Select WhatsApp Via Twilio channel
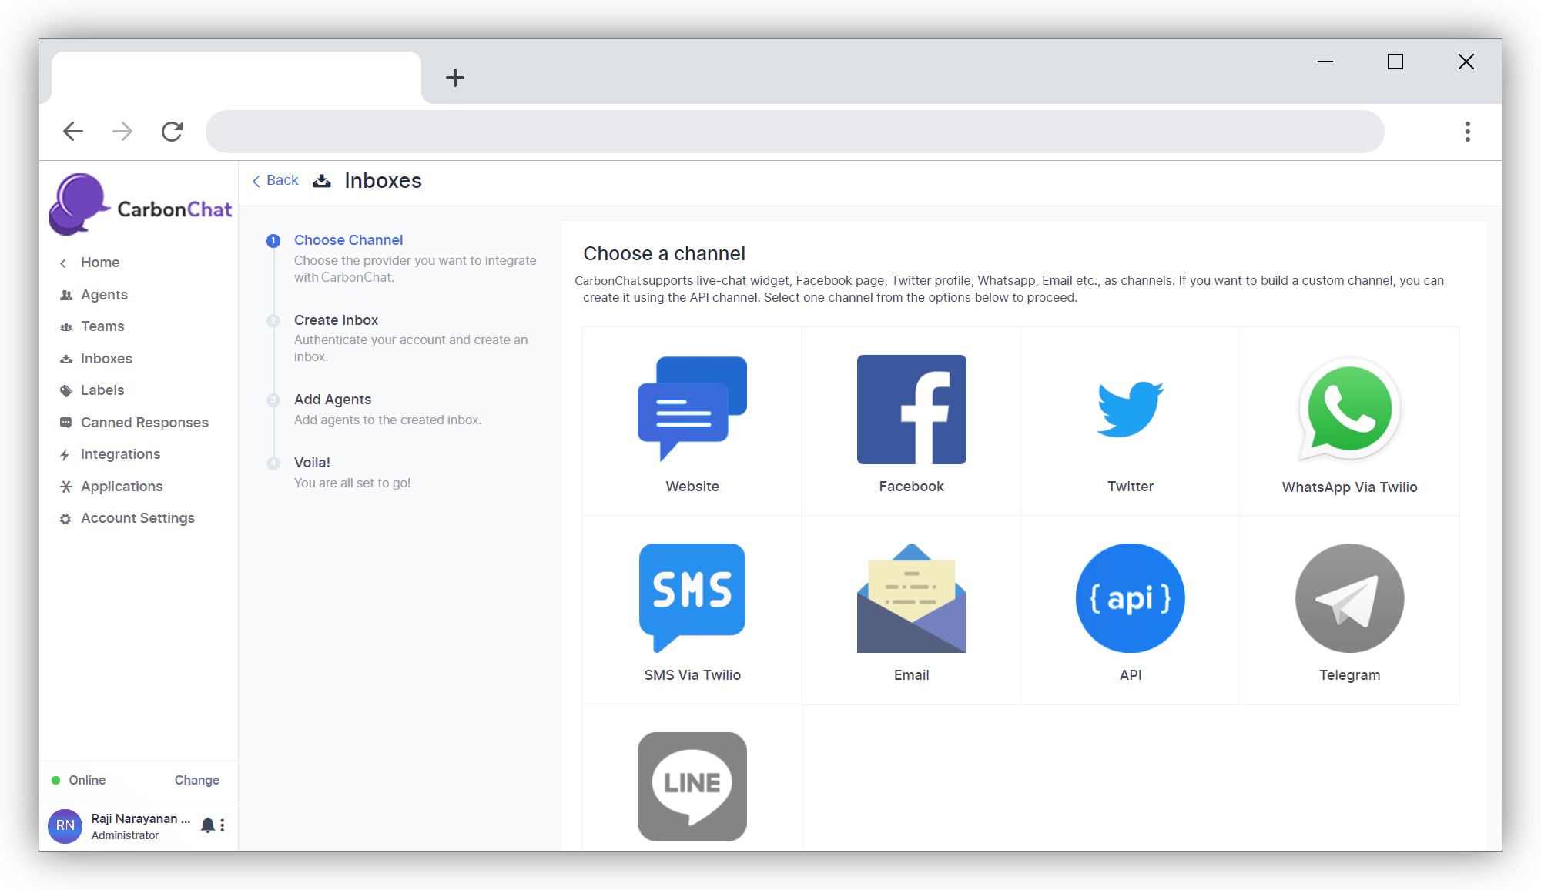1541x890 pixels. click(1349, 410)
